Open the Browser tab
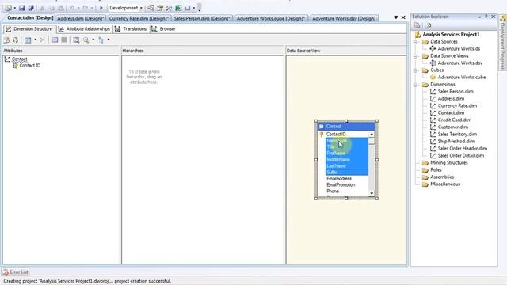507x285 pixels. [164, 29]
